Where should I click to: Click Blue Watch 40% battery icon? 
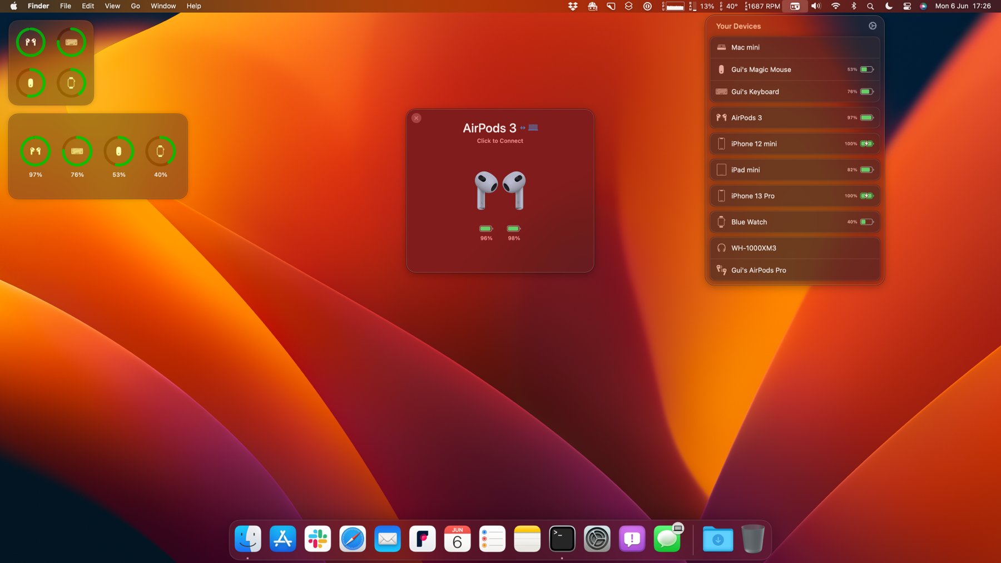pyautogui.click(x=867, y=222)
